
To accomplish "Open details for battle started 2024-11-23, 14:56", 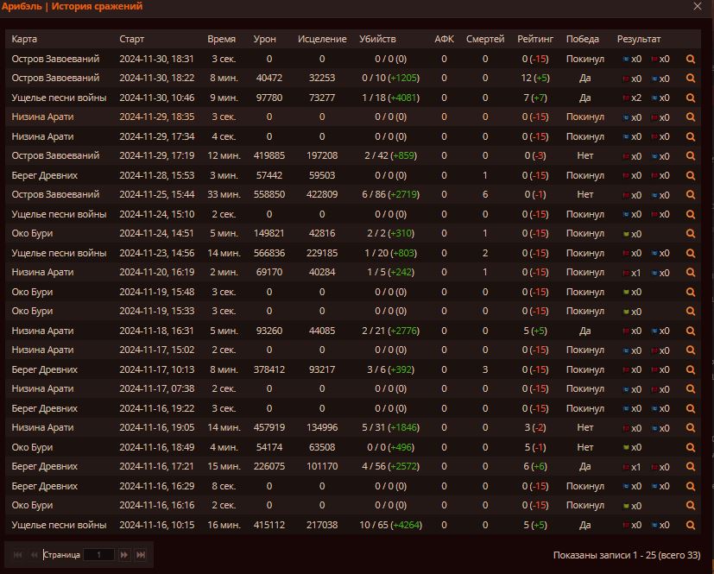I will tap(691, 253).
